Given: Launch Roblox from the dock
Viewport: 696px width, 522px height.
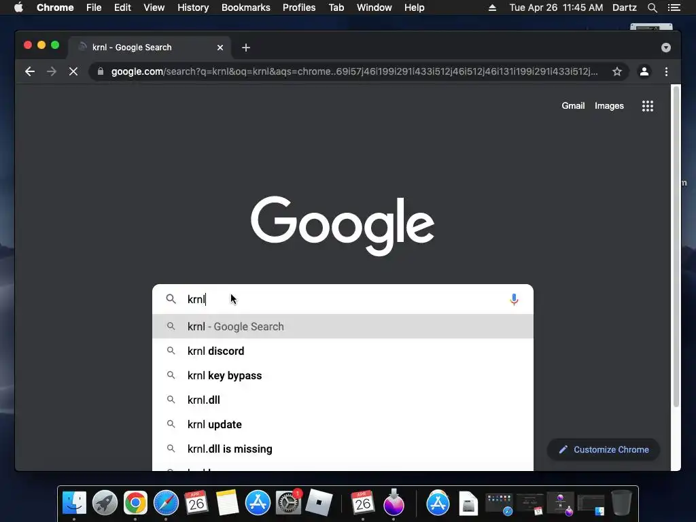Looking at the screenshot, I should (319, 503).
